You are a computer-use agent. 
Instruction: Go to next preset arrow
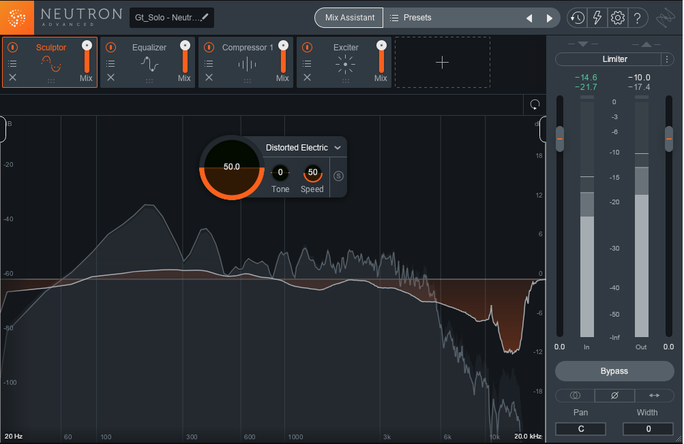click(549, 18)
